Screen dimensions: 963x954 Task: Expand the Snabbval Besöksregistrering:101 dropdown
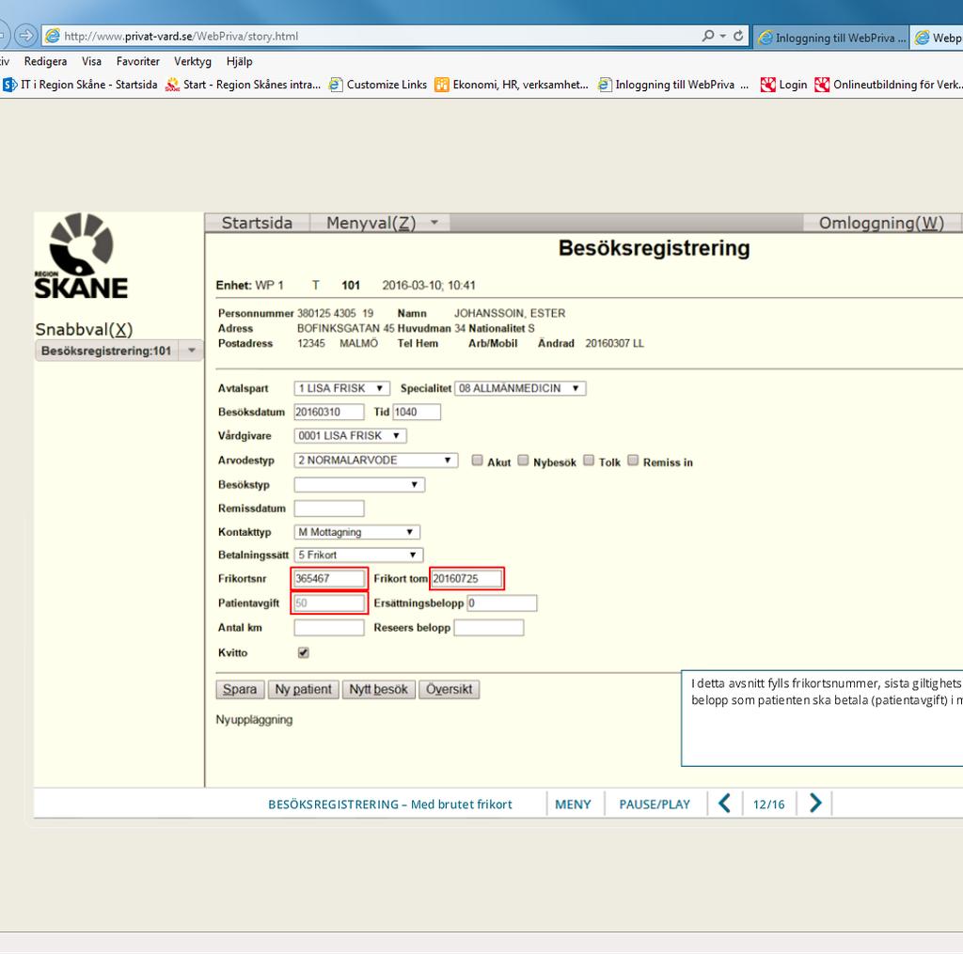click(x=192, y=351)
